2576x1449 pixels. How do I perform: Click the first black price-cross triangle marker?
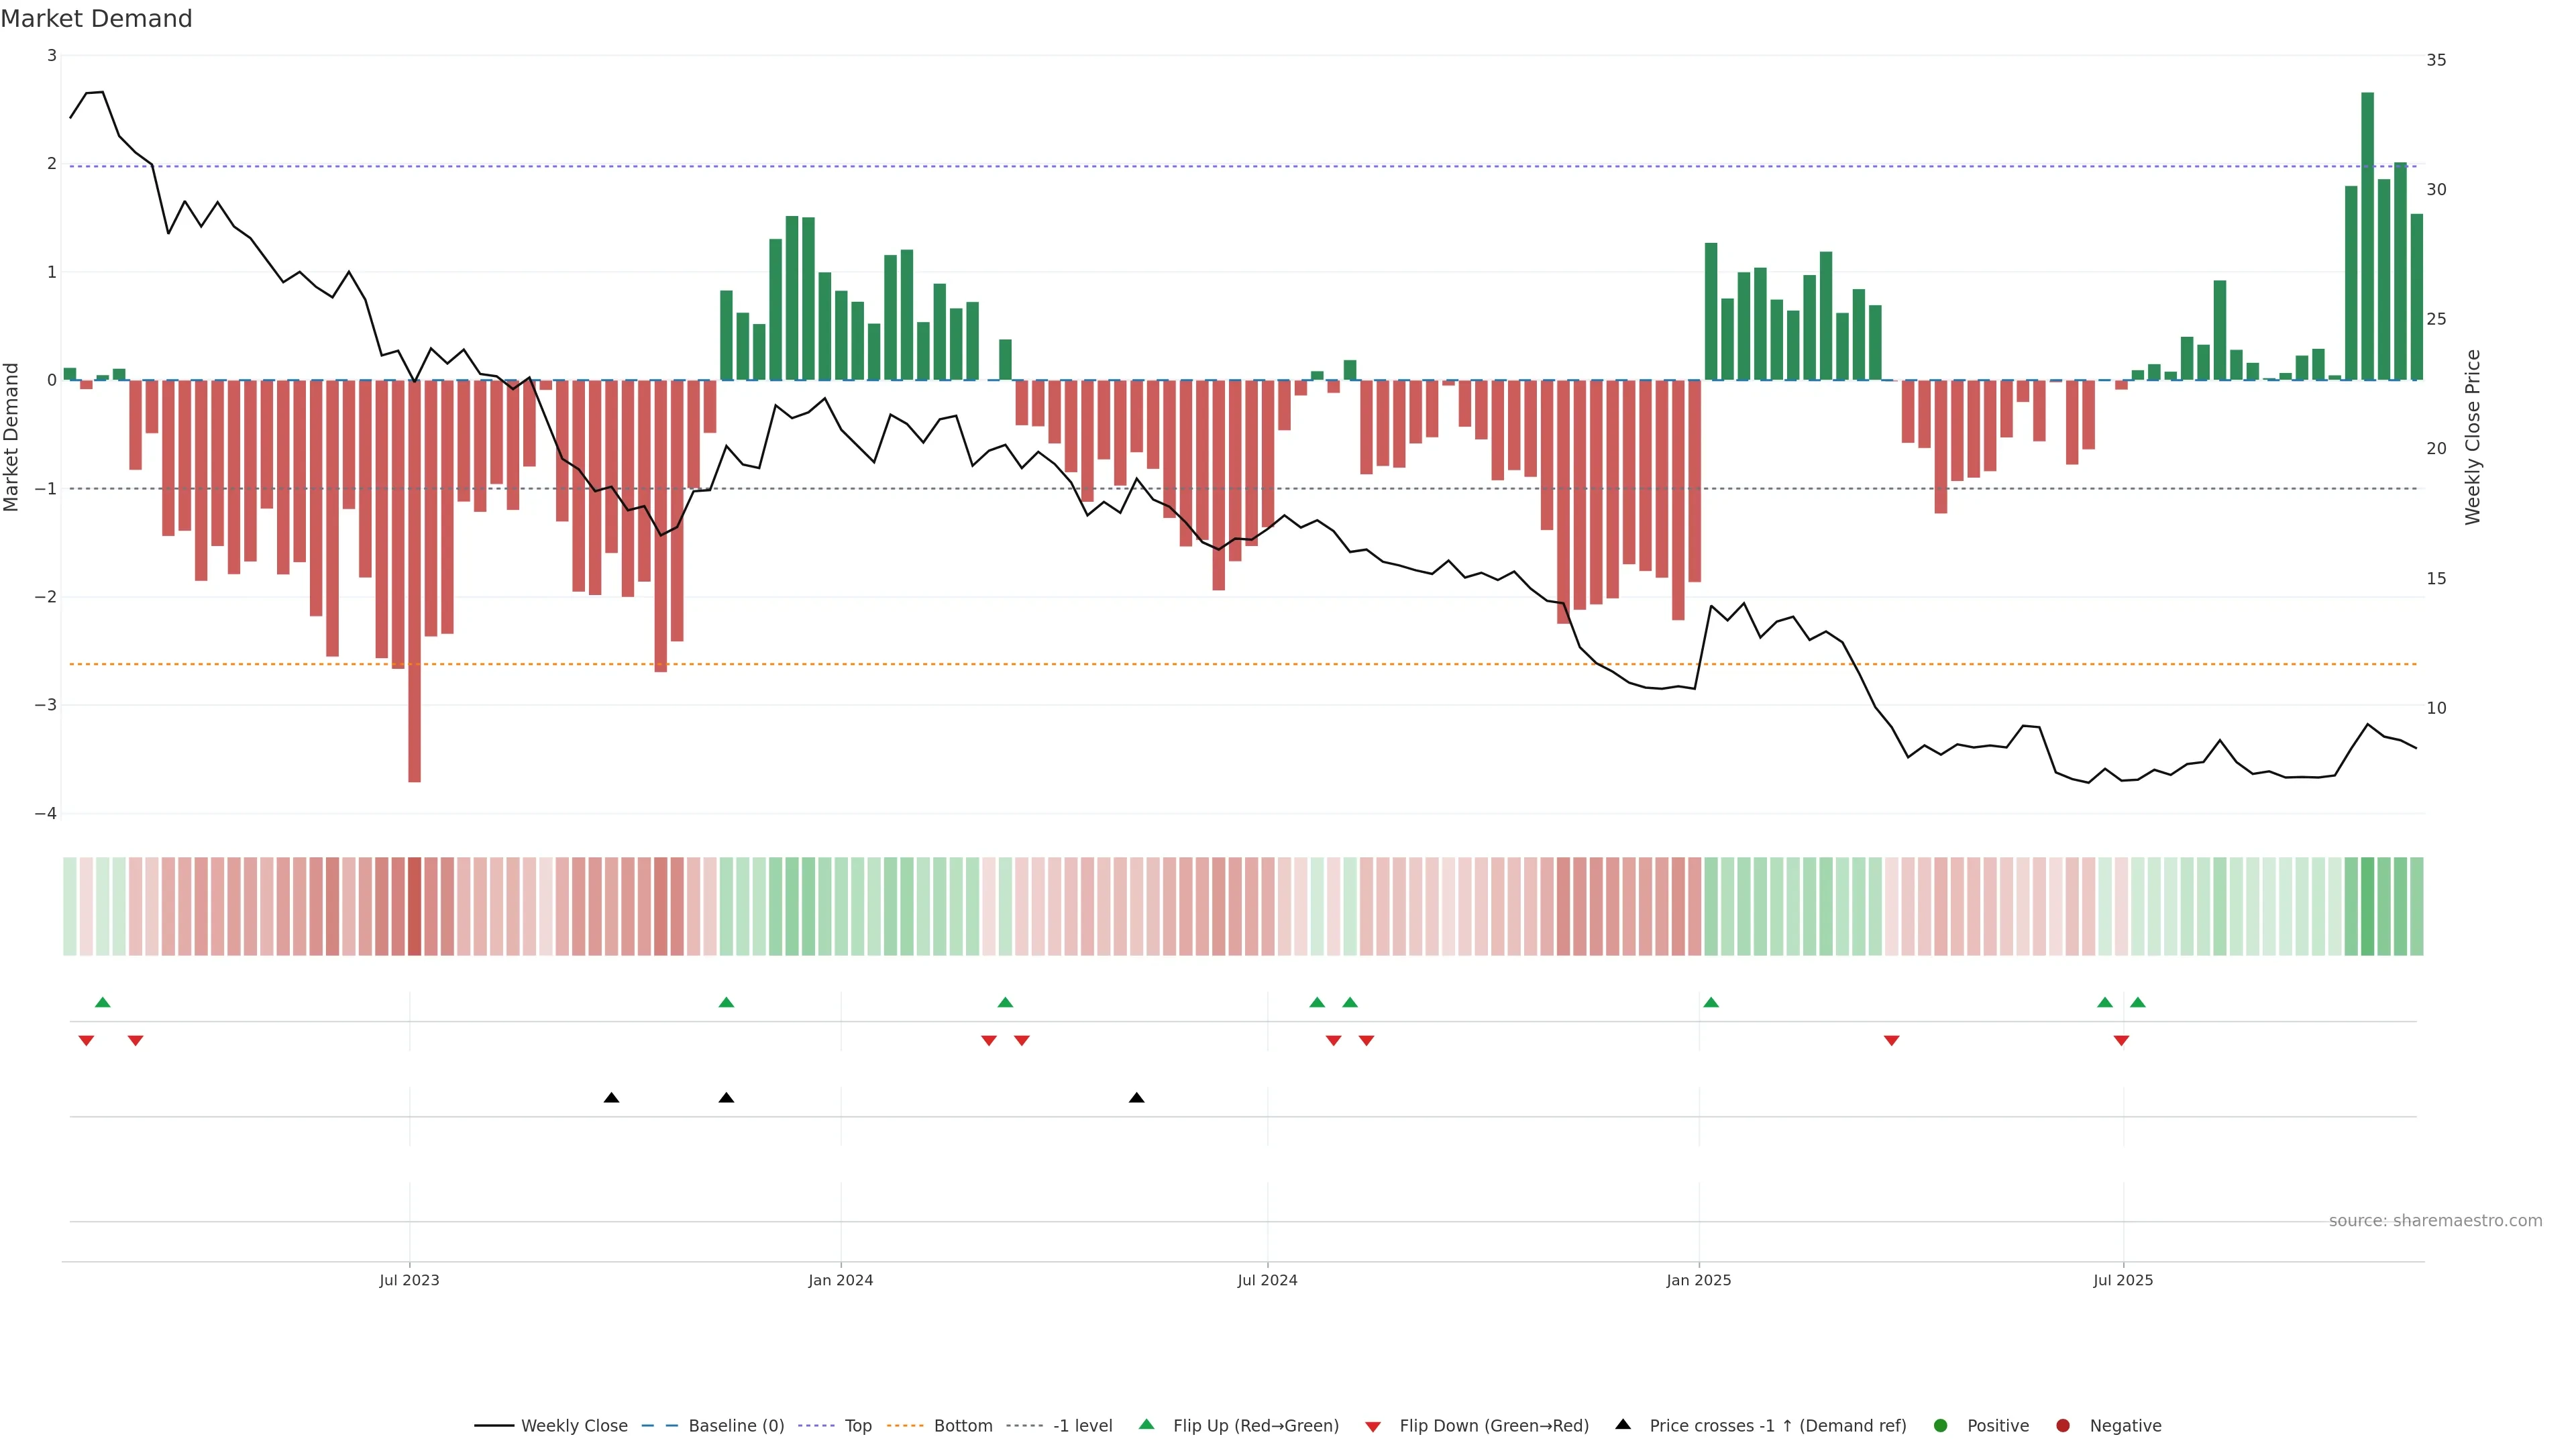(x=611, y=1098)
